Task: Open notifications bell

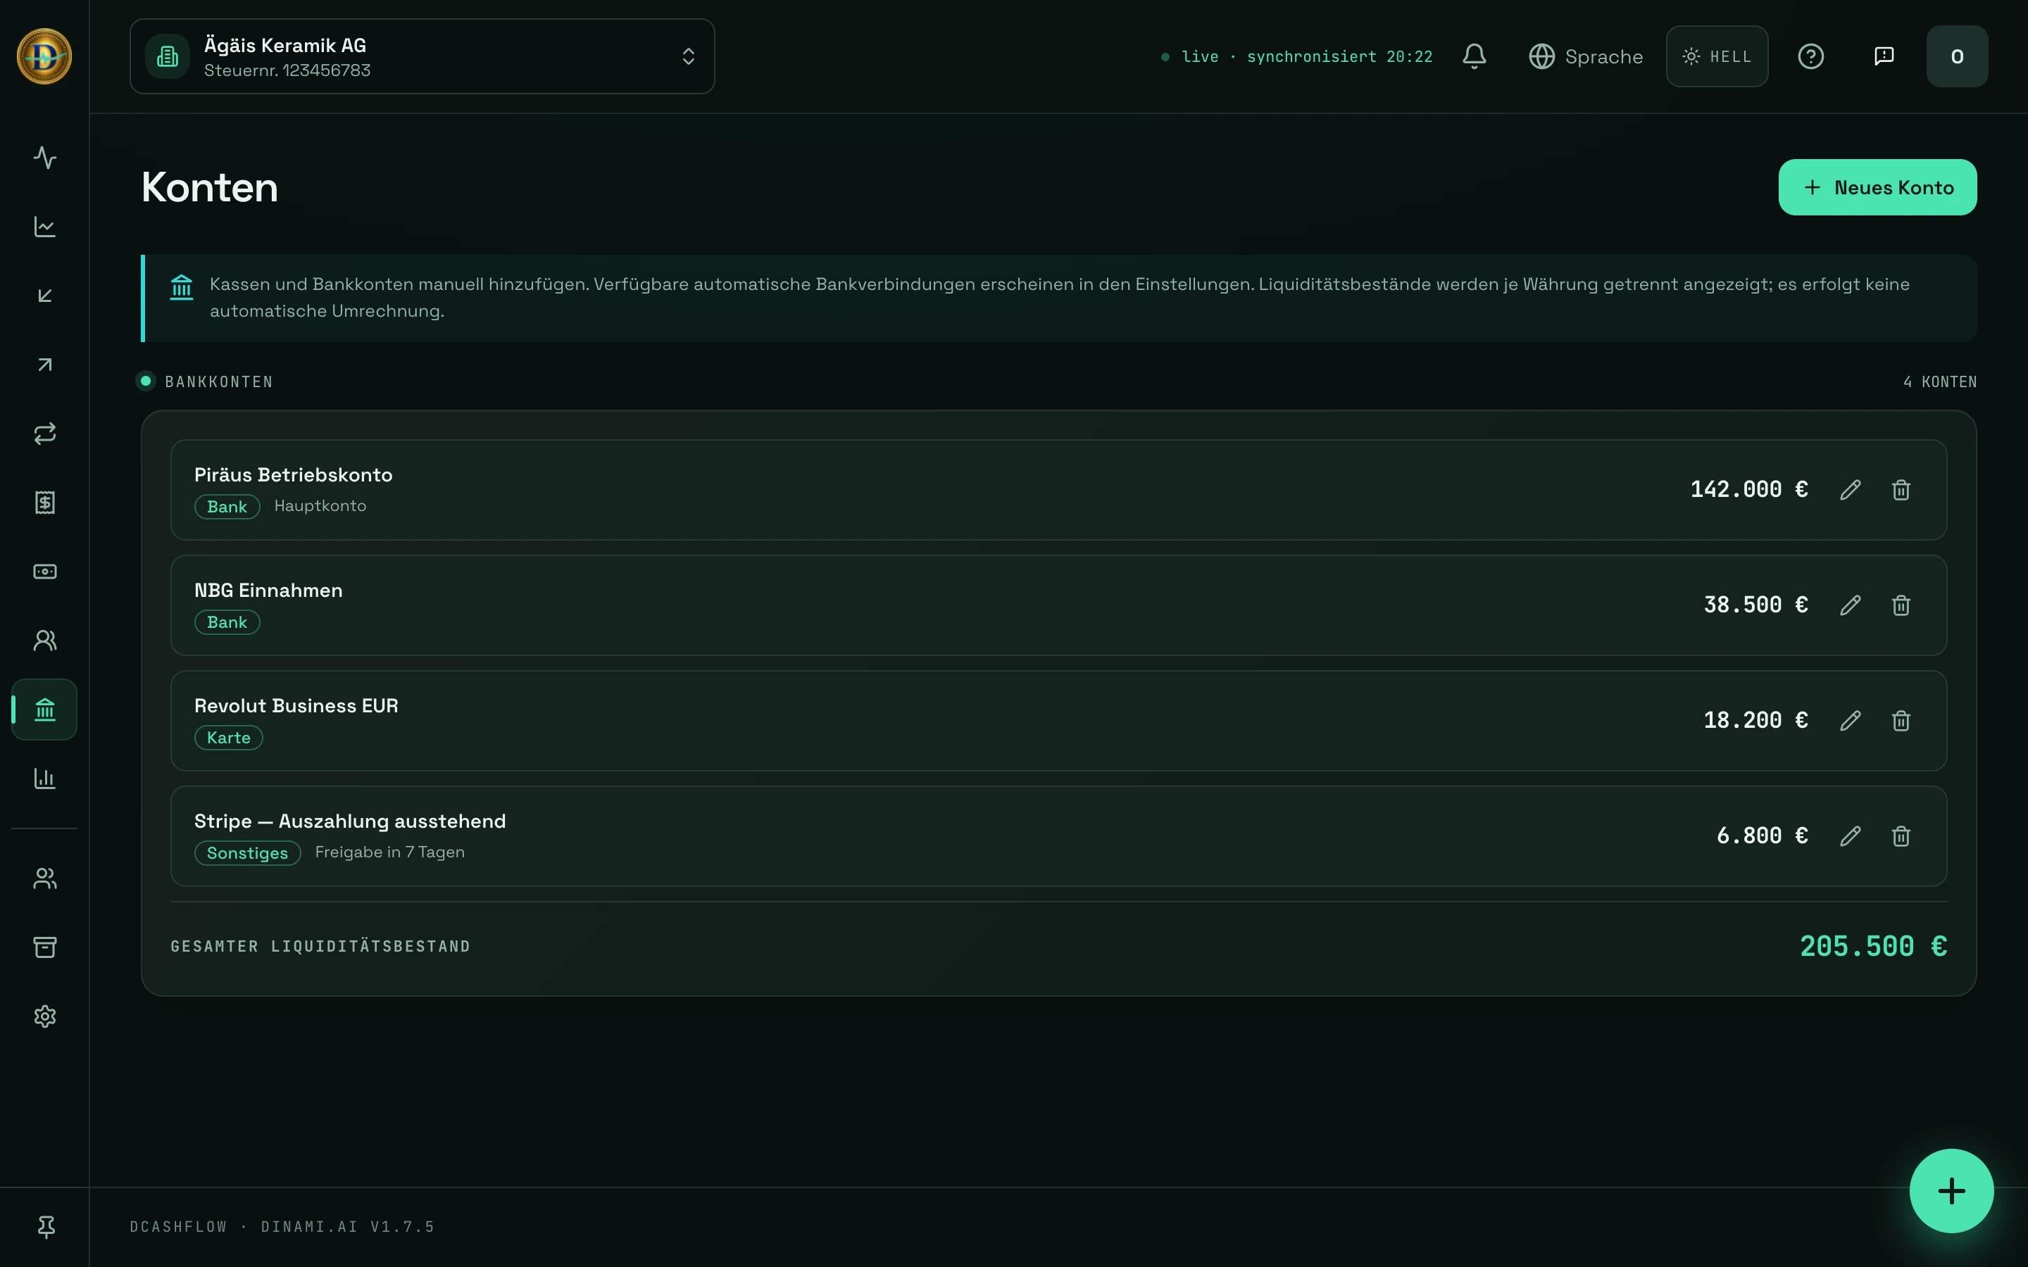Action: click(x=1474, y=56)
